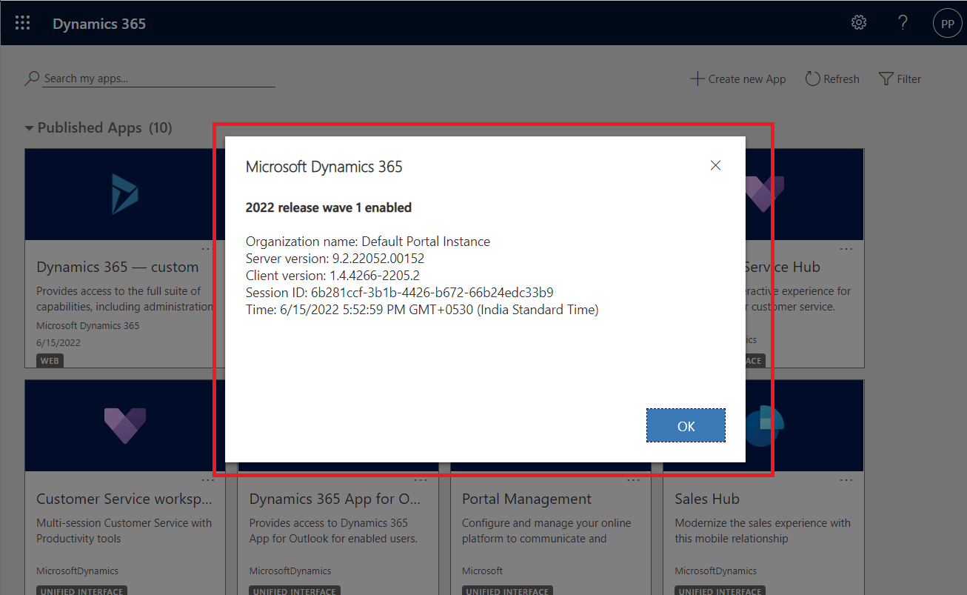Open the Help question mark icon
The width and height of the screenshot is (967, 595).
[x=903, y=23]
